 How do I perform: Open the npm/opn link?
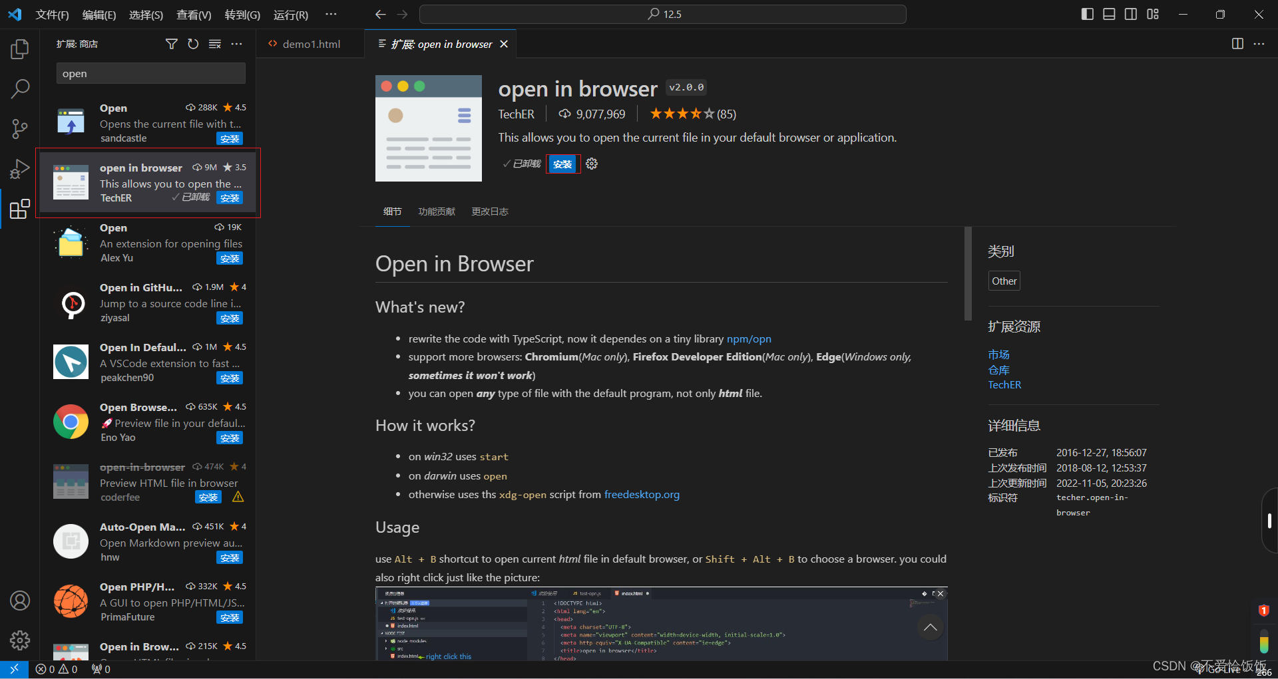(x=749, y=339)
